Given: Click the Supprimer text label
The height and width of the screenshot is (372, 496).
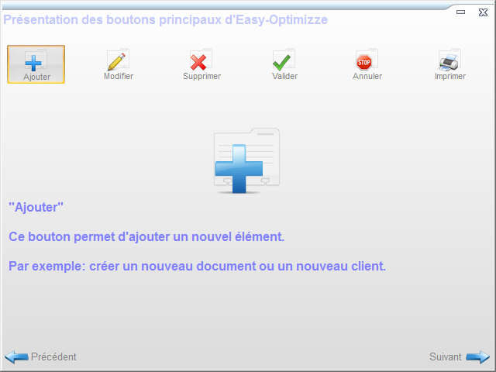Looking at the screenshot, I should (201, 77).
